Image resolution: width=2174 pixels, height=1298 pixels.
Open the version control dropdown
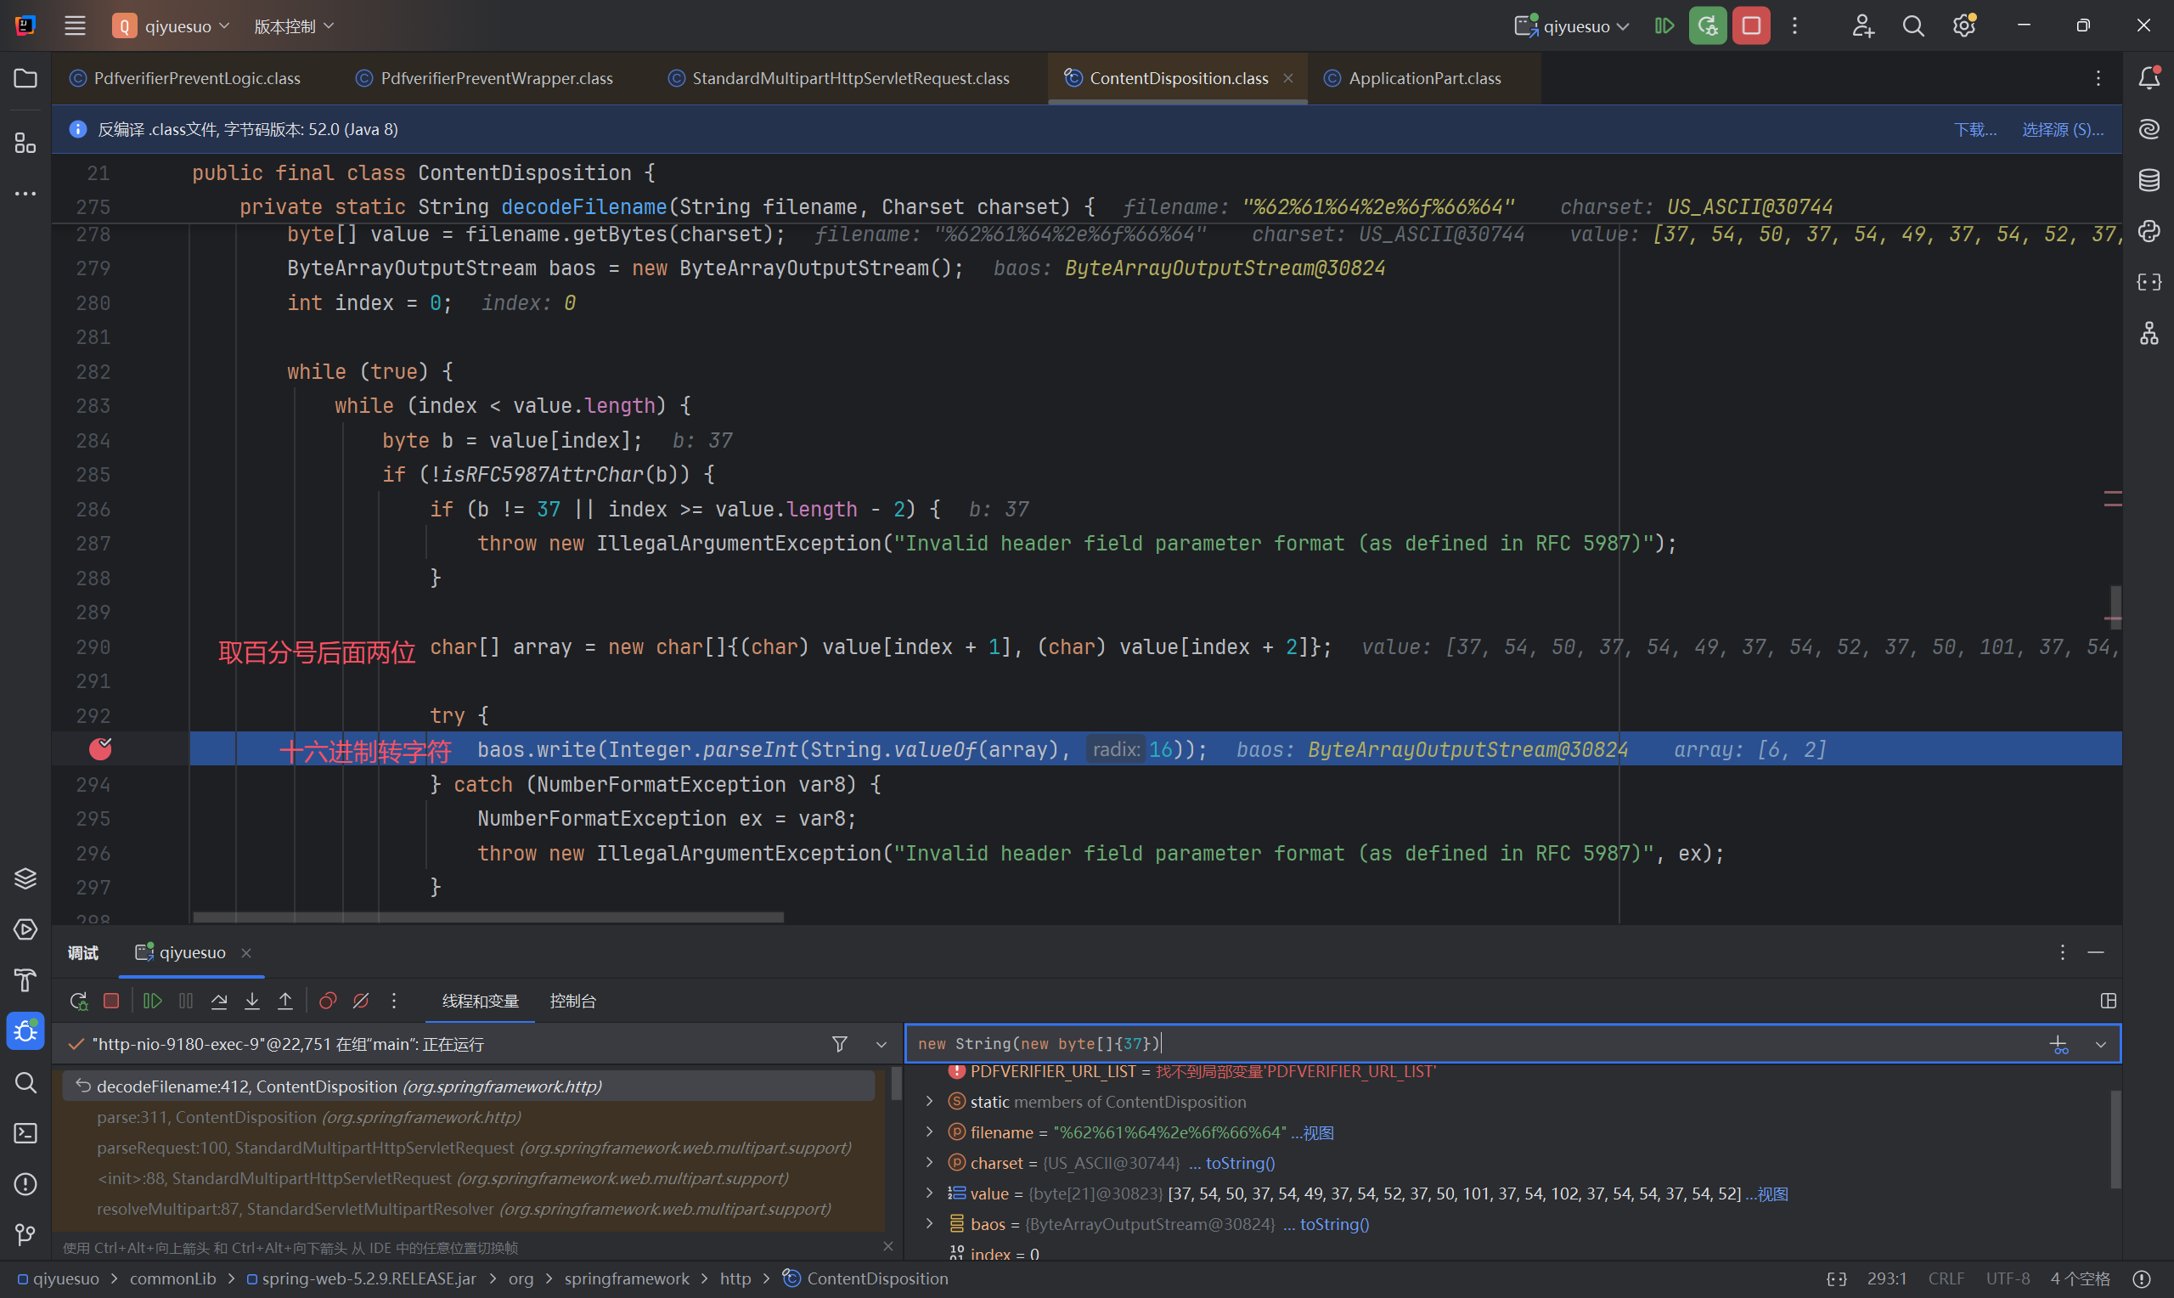(x=294, y=26)
